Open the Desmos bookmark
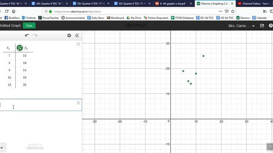 coord(243,18)
